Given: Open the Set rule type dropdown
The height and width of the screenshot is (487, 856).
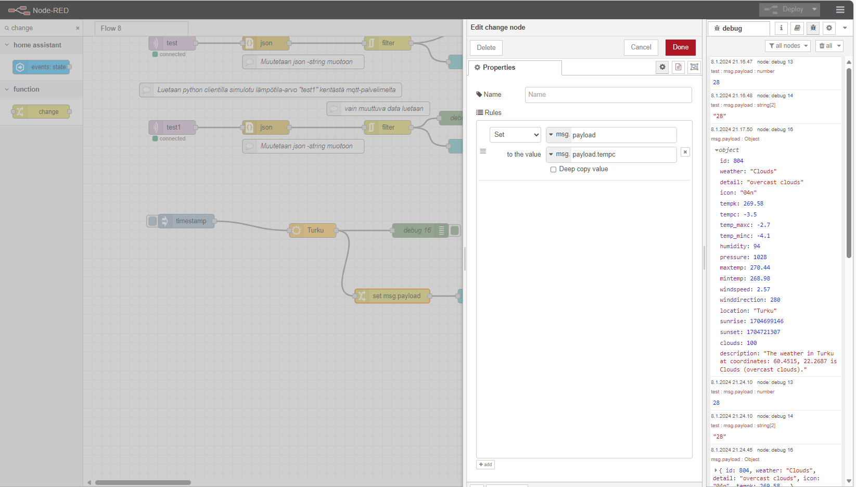Looking at the screenshot, I should click(x=515, y=135).
